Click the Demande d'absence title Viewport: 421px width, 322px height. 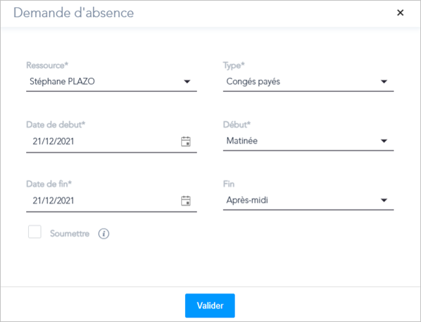tap(74, 13)
